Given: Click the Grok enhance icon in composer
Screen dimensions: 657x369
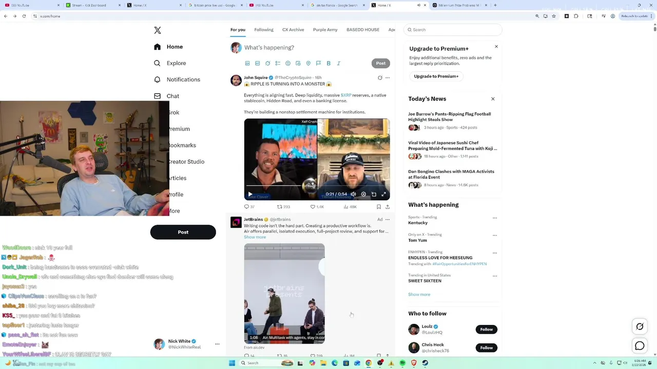Looking at the screenshot, I should coord(267,64).
